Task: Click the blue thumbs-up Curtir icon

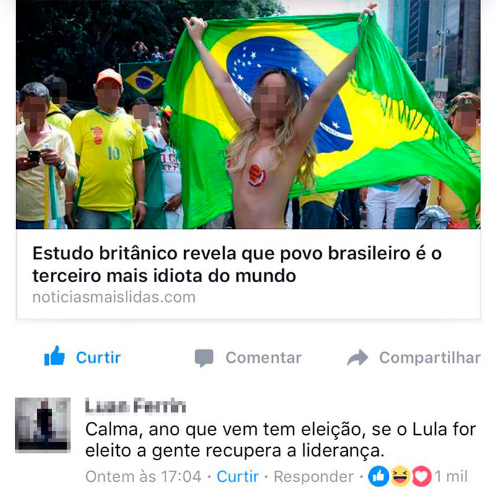Action: pyautogui.click(x=54, y=356)
